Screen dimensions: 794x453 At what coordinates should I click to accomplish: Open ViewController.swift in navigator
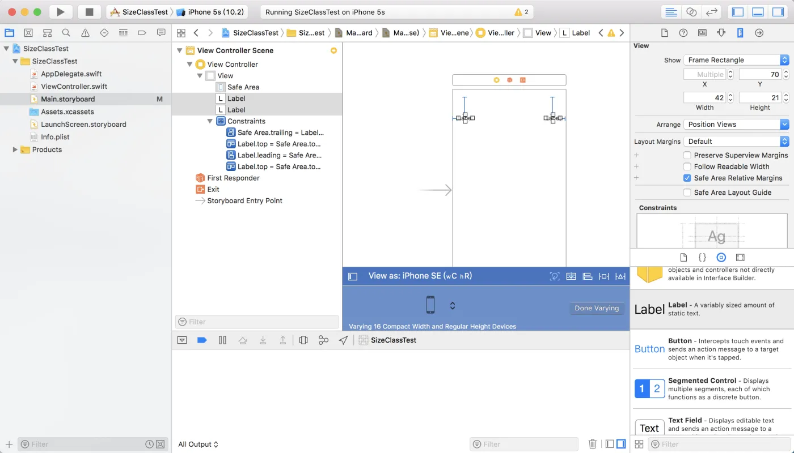[x=74, y=87]
